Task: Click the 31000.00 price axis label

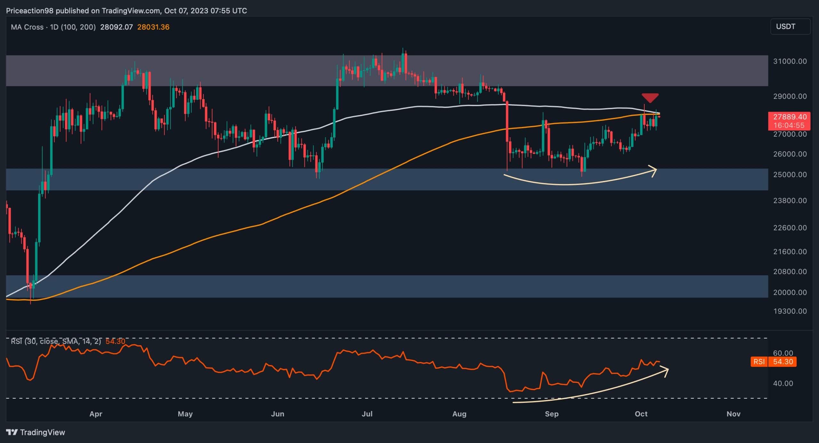Action: [790, 61]
